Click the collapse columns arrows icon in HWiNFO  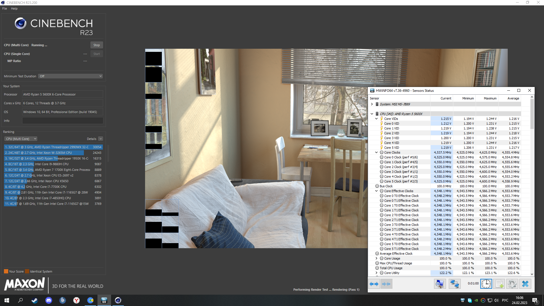click(x=386, y=284)
